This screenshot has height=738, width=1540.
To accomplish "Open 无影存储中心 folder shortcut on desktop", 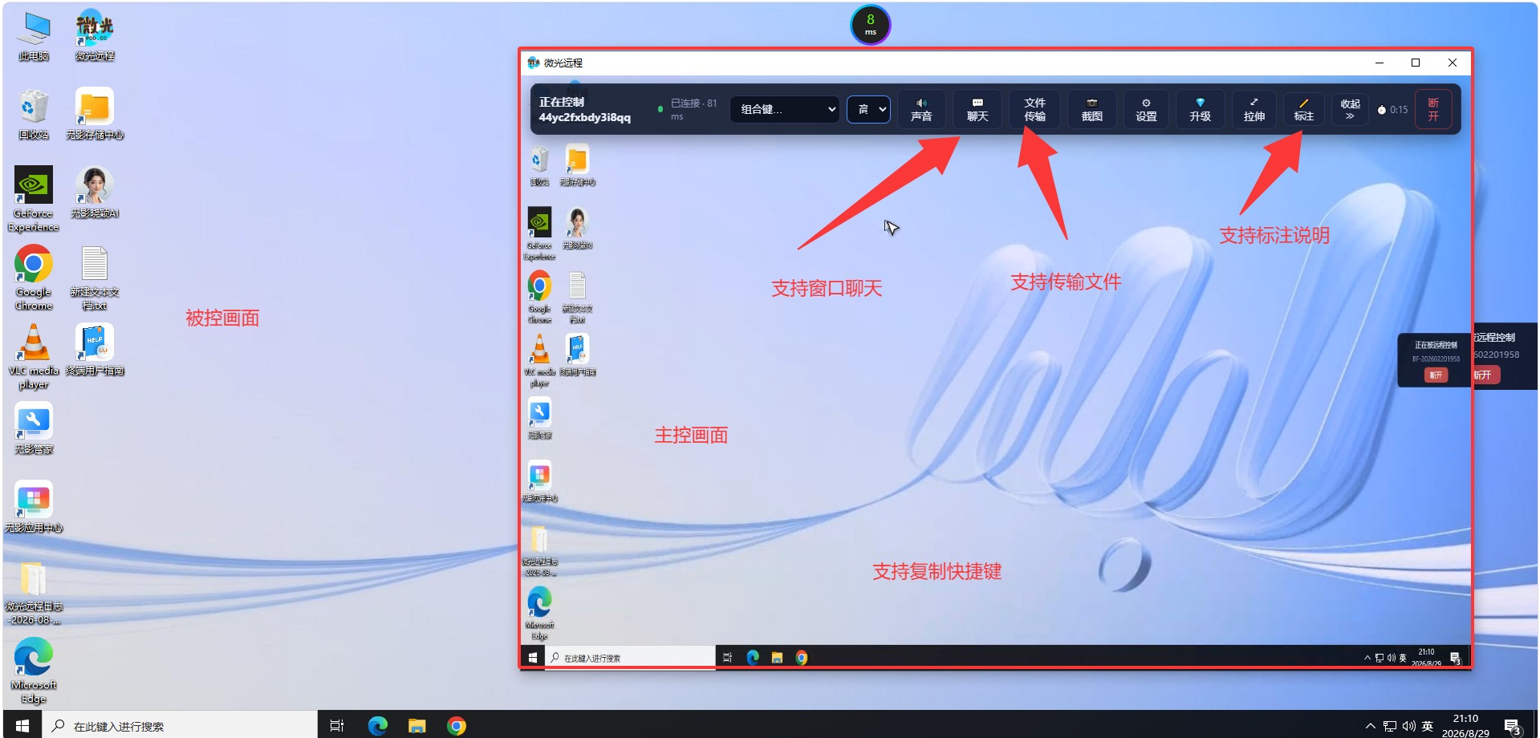I will pyautogui.click(x=95, y=115).
